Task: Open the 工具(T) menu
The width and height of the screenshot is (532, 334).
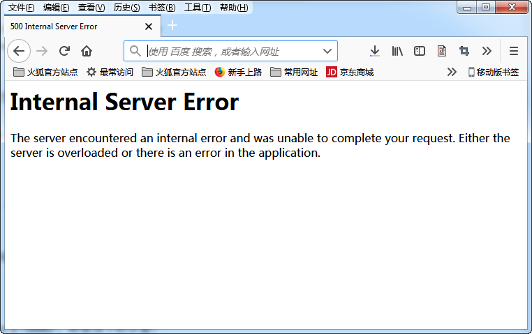Action: tap(198, 8)
